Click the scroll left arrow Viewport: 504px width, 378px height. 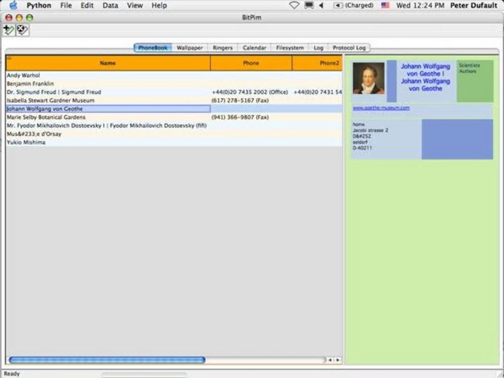(x=330, y=360)
